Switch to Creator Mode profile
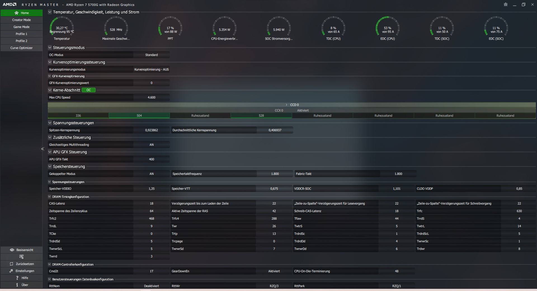The width and height of the screenshot is (537, 291). click(x=22, y=20)
